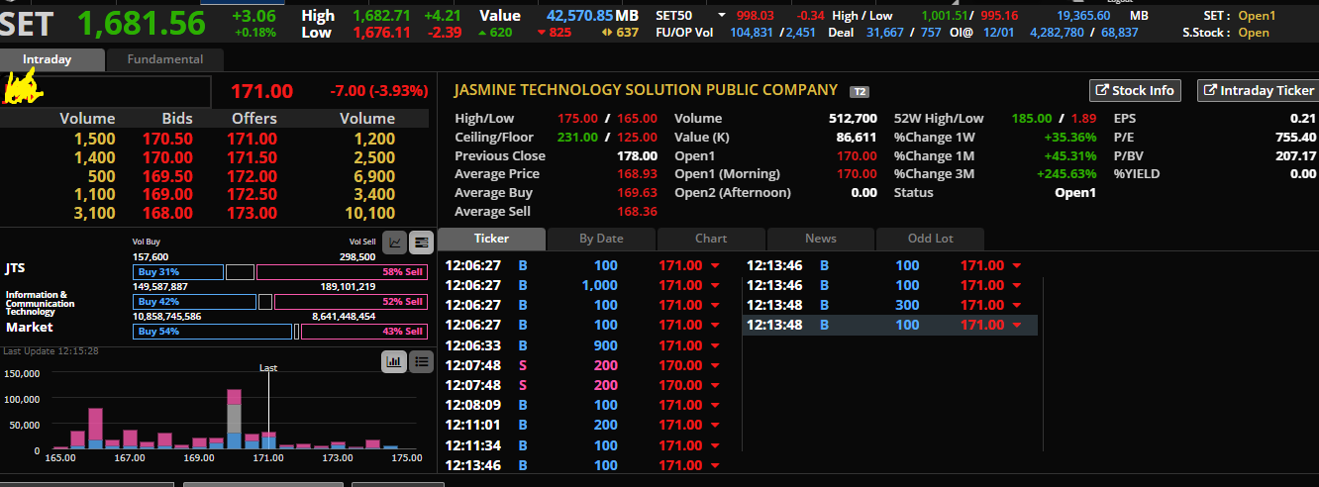Open the Stock Info button

click(x=1136, y=90)
